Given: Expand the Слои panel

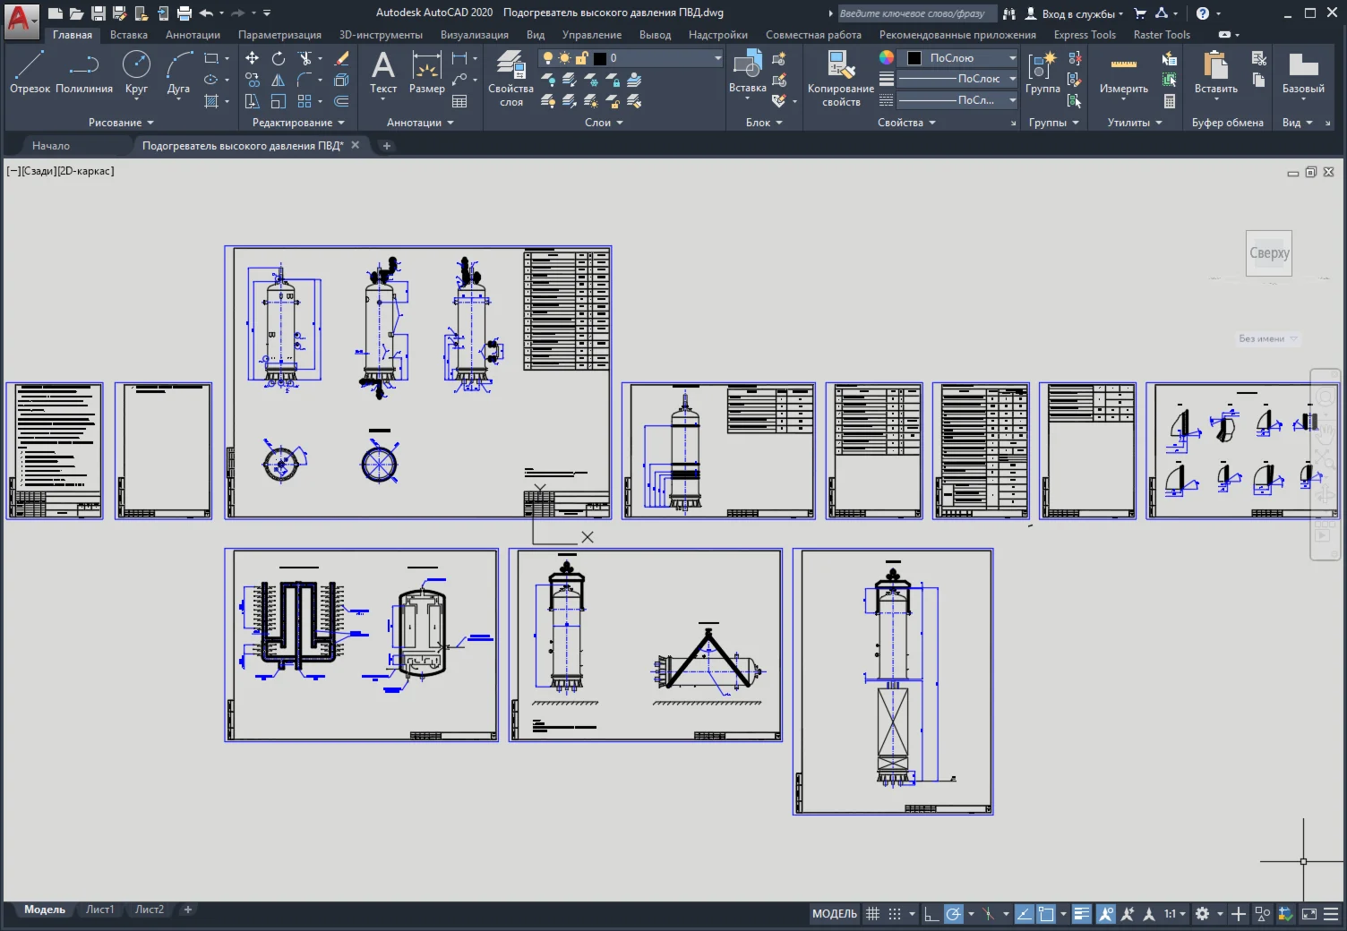Looking at the screenshot, I should 604,123.
